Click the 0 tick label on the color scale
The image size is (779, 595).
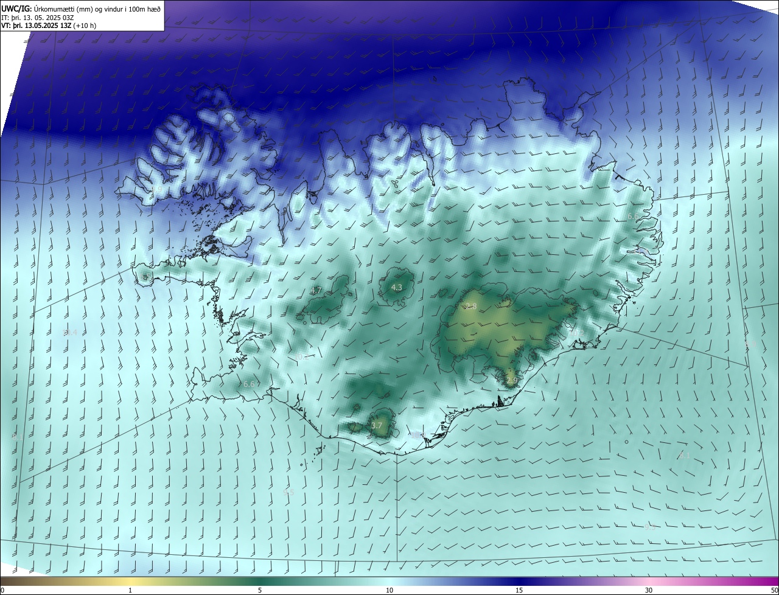click(x=2, y=590)
